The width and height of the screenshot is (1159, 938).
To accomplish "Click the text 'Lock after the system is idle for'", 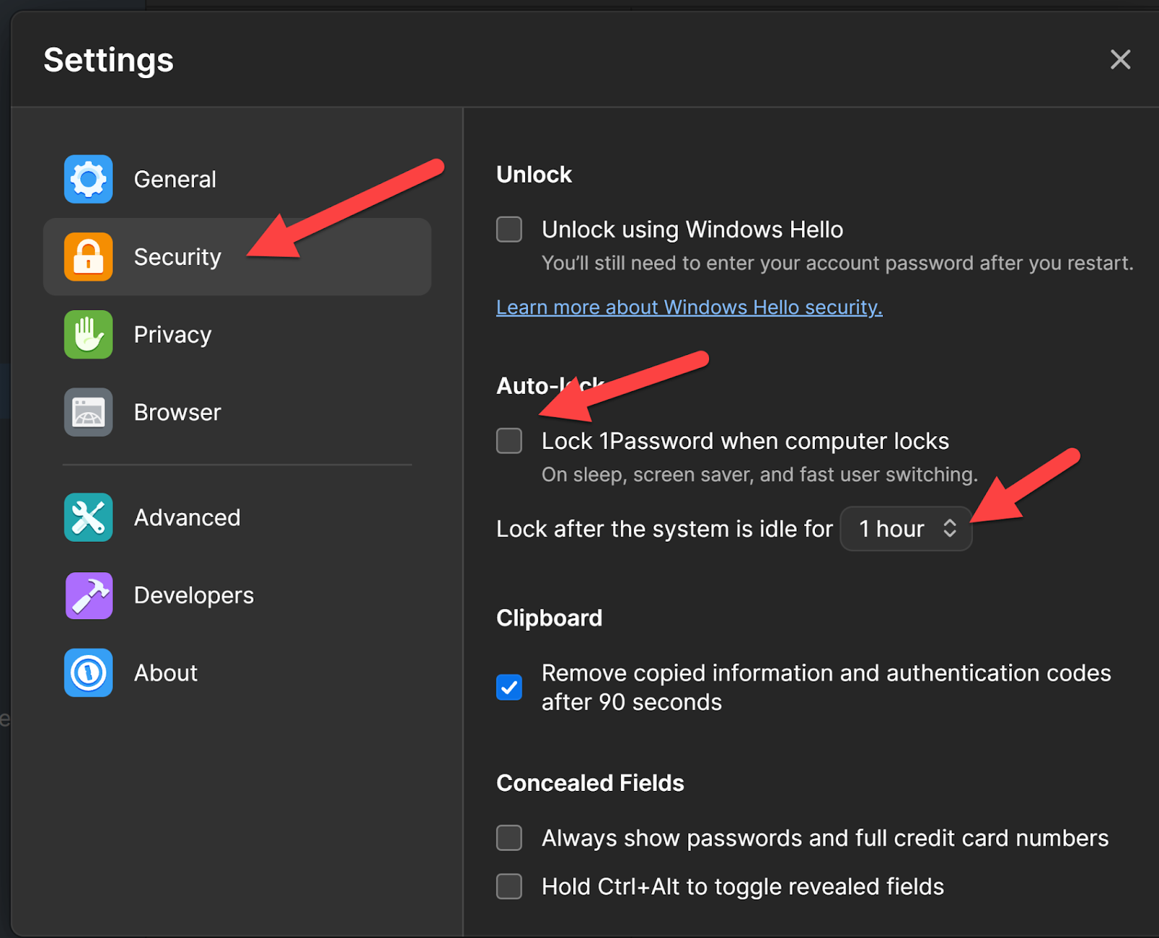I will [x=664, y=529].
